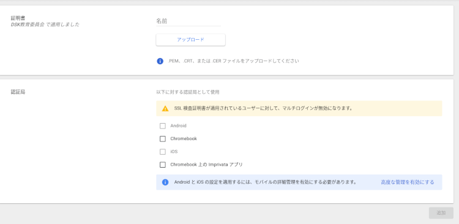Click the SSL 検査証明書 multi-login warning text
Screen dimensions: 459x224
click(x=263, y=108)
